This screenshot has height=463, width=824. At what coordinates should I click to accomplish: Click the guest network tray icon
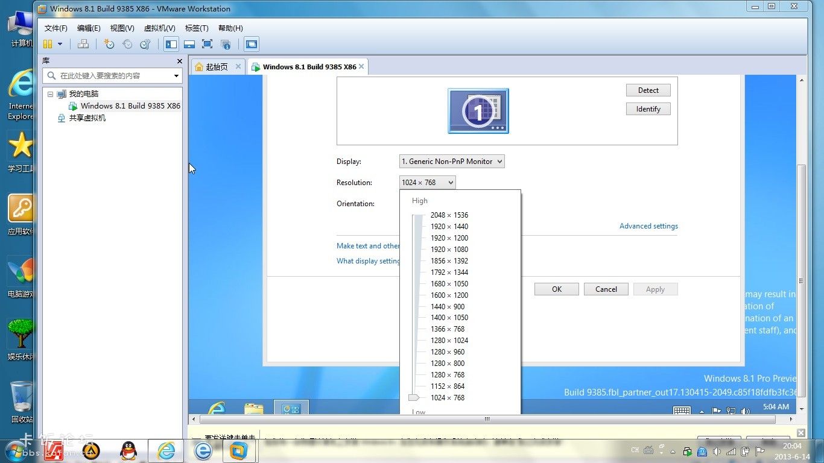click(731, 411)
